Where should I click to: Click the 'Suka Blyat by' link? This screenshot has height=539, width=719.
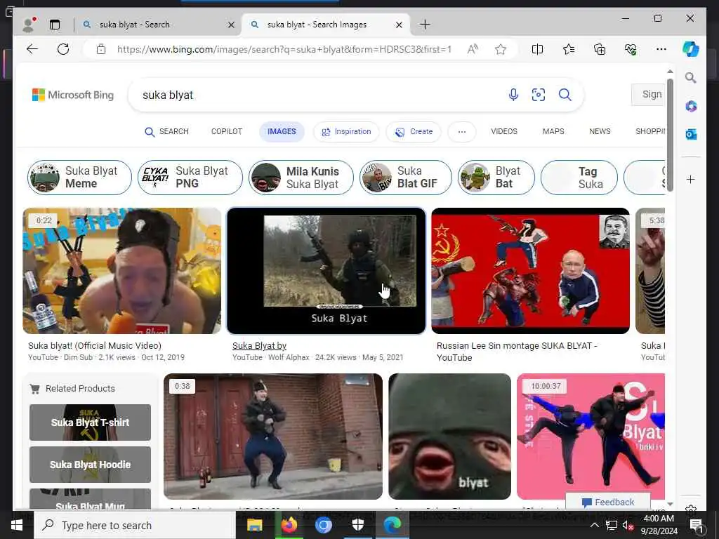coord(259,346)
